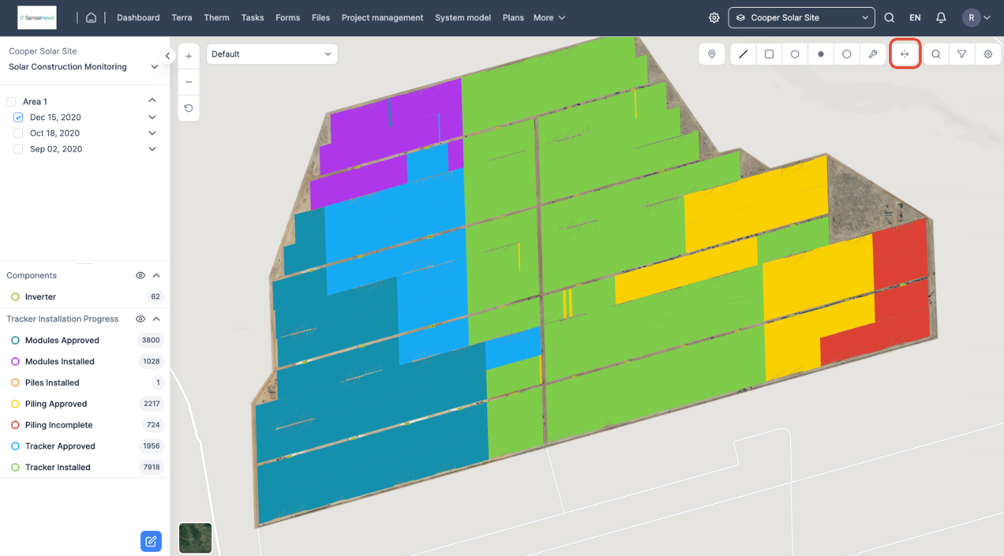This screenshot has width=1004, height=556.
Task: Open the Files page
Action: 321,17
